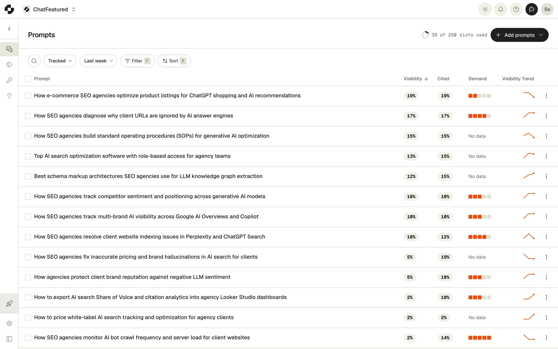Check the white-label AI search pricing row
The image size is (558, 349).
pyautogui.click(x=28, y=317)
